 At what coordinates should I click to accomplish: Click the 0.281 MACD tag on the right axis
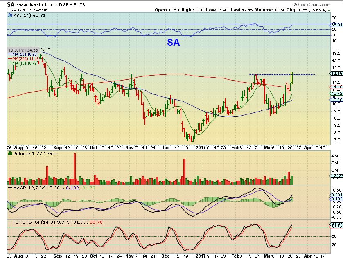coord(337,195)
